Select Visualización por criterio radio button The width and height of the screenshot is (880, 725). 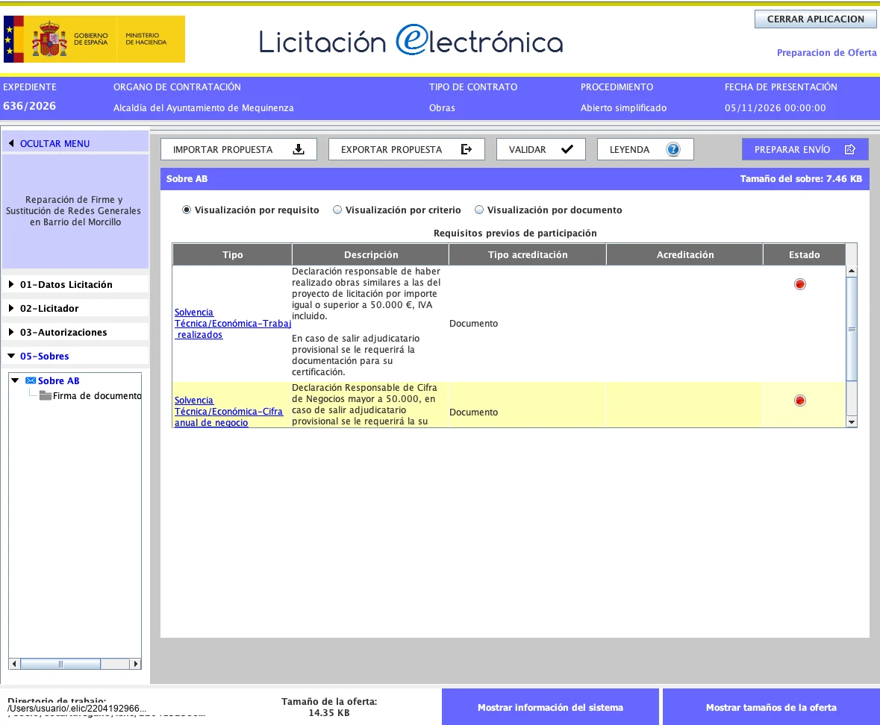337,210
